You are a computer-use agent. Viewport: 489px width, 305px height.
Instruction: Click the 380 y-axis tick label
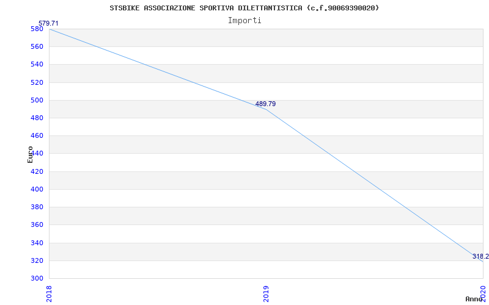coord(37,207)
